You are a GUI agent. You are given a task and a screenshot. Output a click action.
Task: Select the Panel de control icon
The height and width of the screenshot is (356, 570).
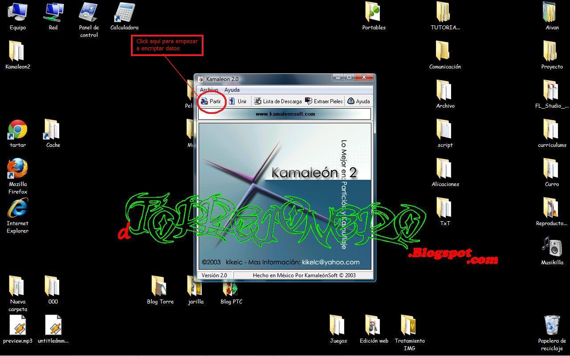[x=89, y=20]
